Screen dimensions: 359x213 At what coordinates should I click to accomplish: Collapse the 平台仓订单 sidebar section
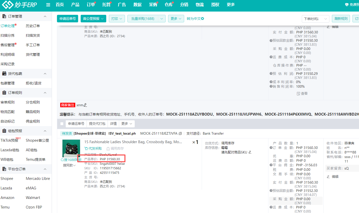coord(45,169)
